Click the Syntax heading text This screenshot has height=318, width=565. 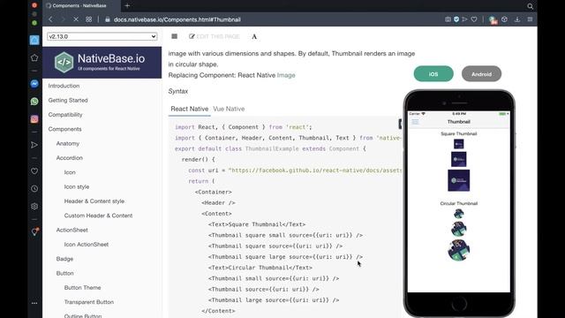pos(178,91)
